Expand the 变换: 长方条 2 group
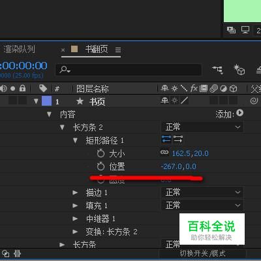Image resolution: width=261 pixels, height=261 pixels. pos(75,232)
